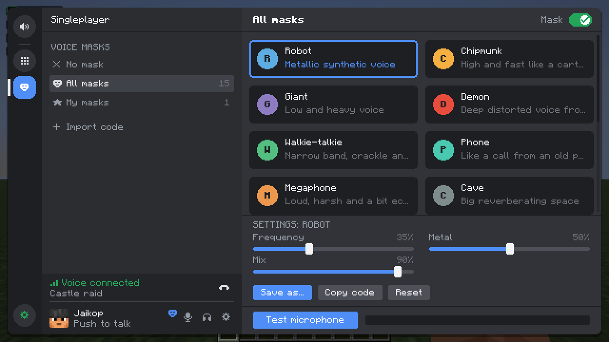609x342 pixels.
Task: Open the grid apps section in sidebar
Action: point(25,61)
